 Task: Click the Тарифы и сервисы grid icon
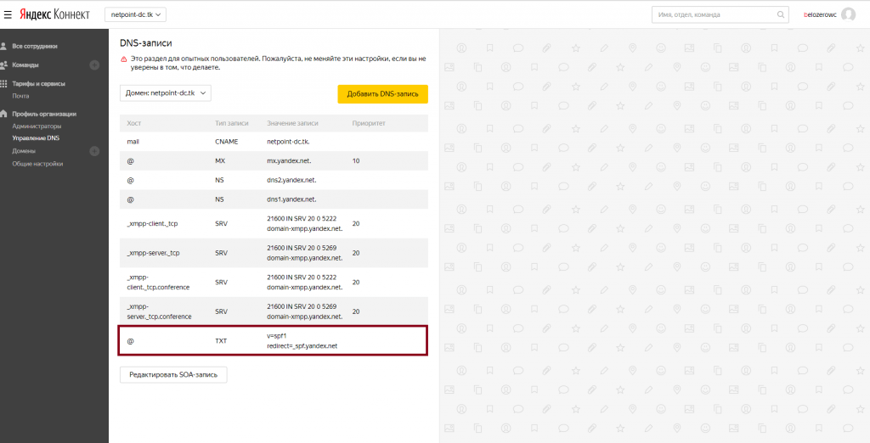(x=4, y=84)
